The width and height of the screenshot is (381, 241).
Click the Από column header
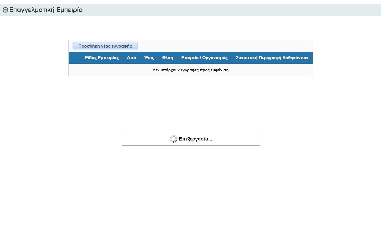tap(131, 58)
